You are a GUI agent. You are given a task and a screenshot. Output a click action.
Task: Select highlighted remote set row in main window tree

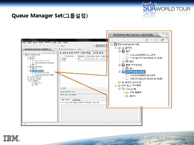tap(38, 71)
